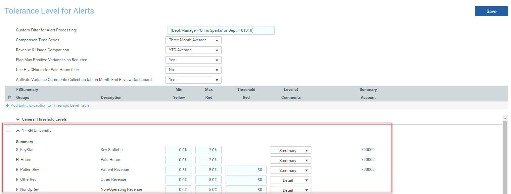
Task: Click the scrollbar up arrow of threshold table
Action: click(x=505, y=118)
